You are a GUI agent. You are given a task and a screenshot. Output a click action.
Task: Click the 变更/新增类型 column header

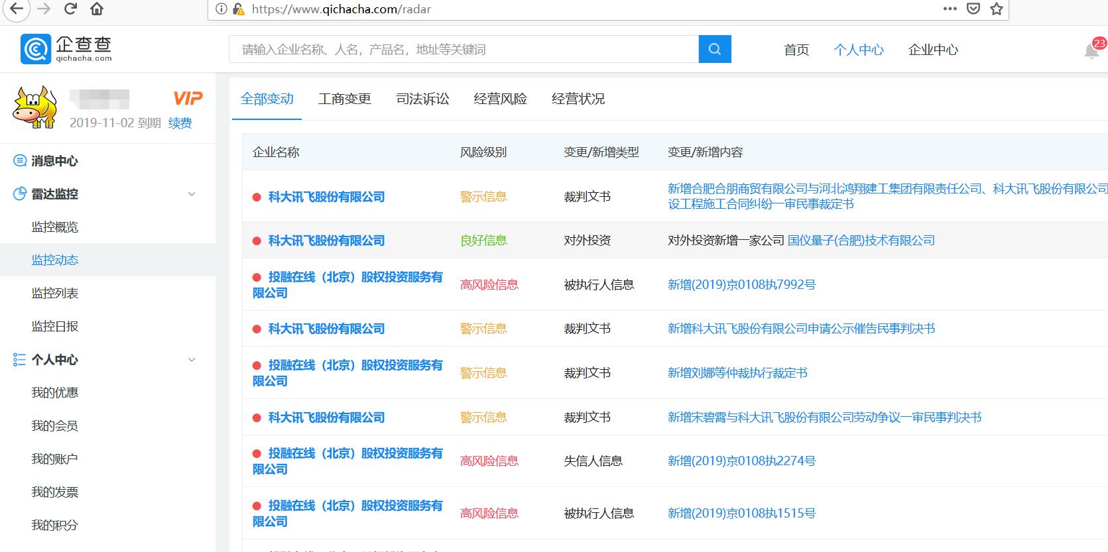point(601,152)
